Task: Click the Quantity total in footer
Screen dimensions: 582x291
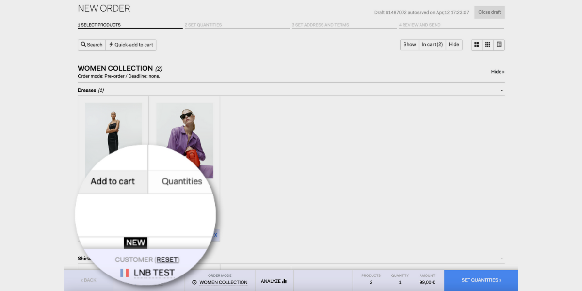Action: coord(400,279)
